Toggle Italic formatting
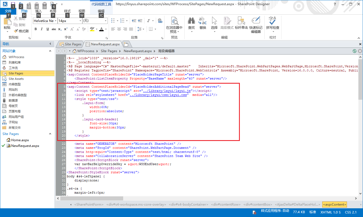363x217 pixels. [x=42, y=29]
